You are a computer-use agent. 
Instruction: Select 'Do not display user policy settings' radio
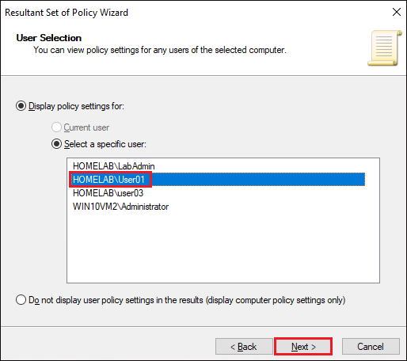[x=21, y=300]
